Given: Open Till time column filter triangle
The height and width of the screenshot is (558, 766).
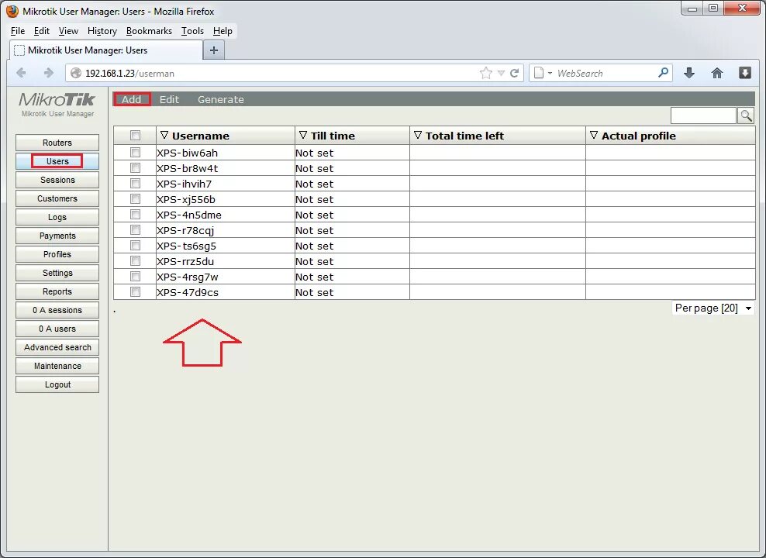Looking at the screenshot, I should (x=303, y=135).
